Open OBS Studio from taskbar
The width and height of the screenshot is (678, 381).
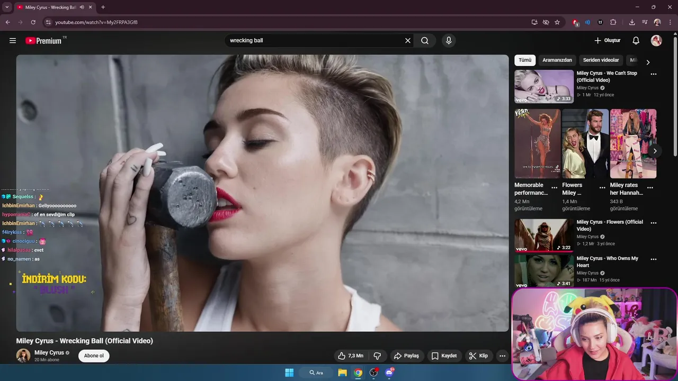coord(374,373)
